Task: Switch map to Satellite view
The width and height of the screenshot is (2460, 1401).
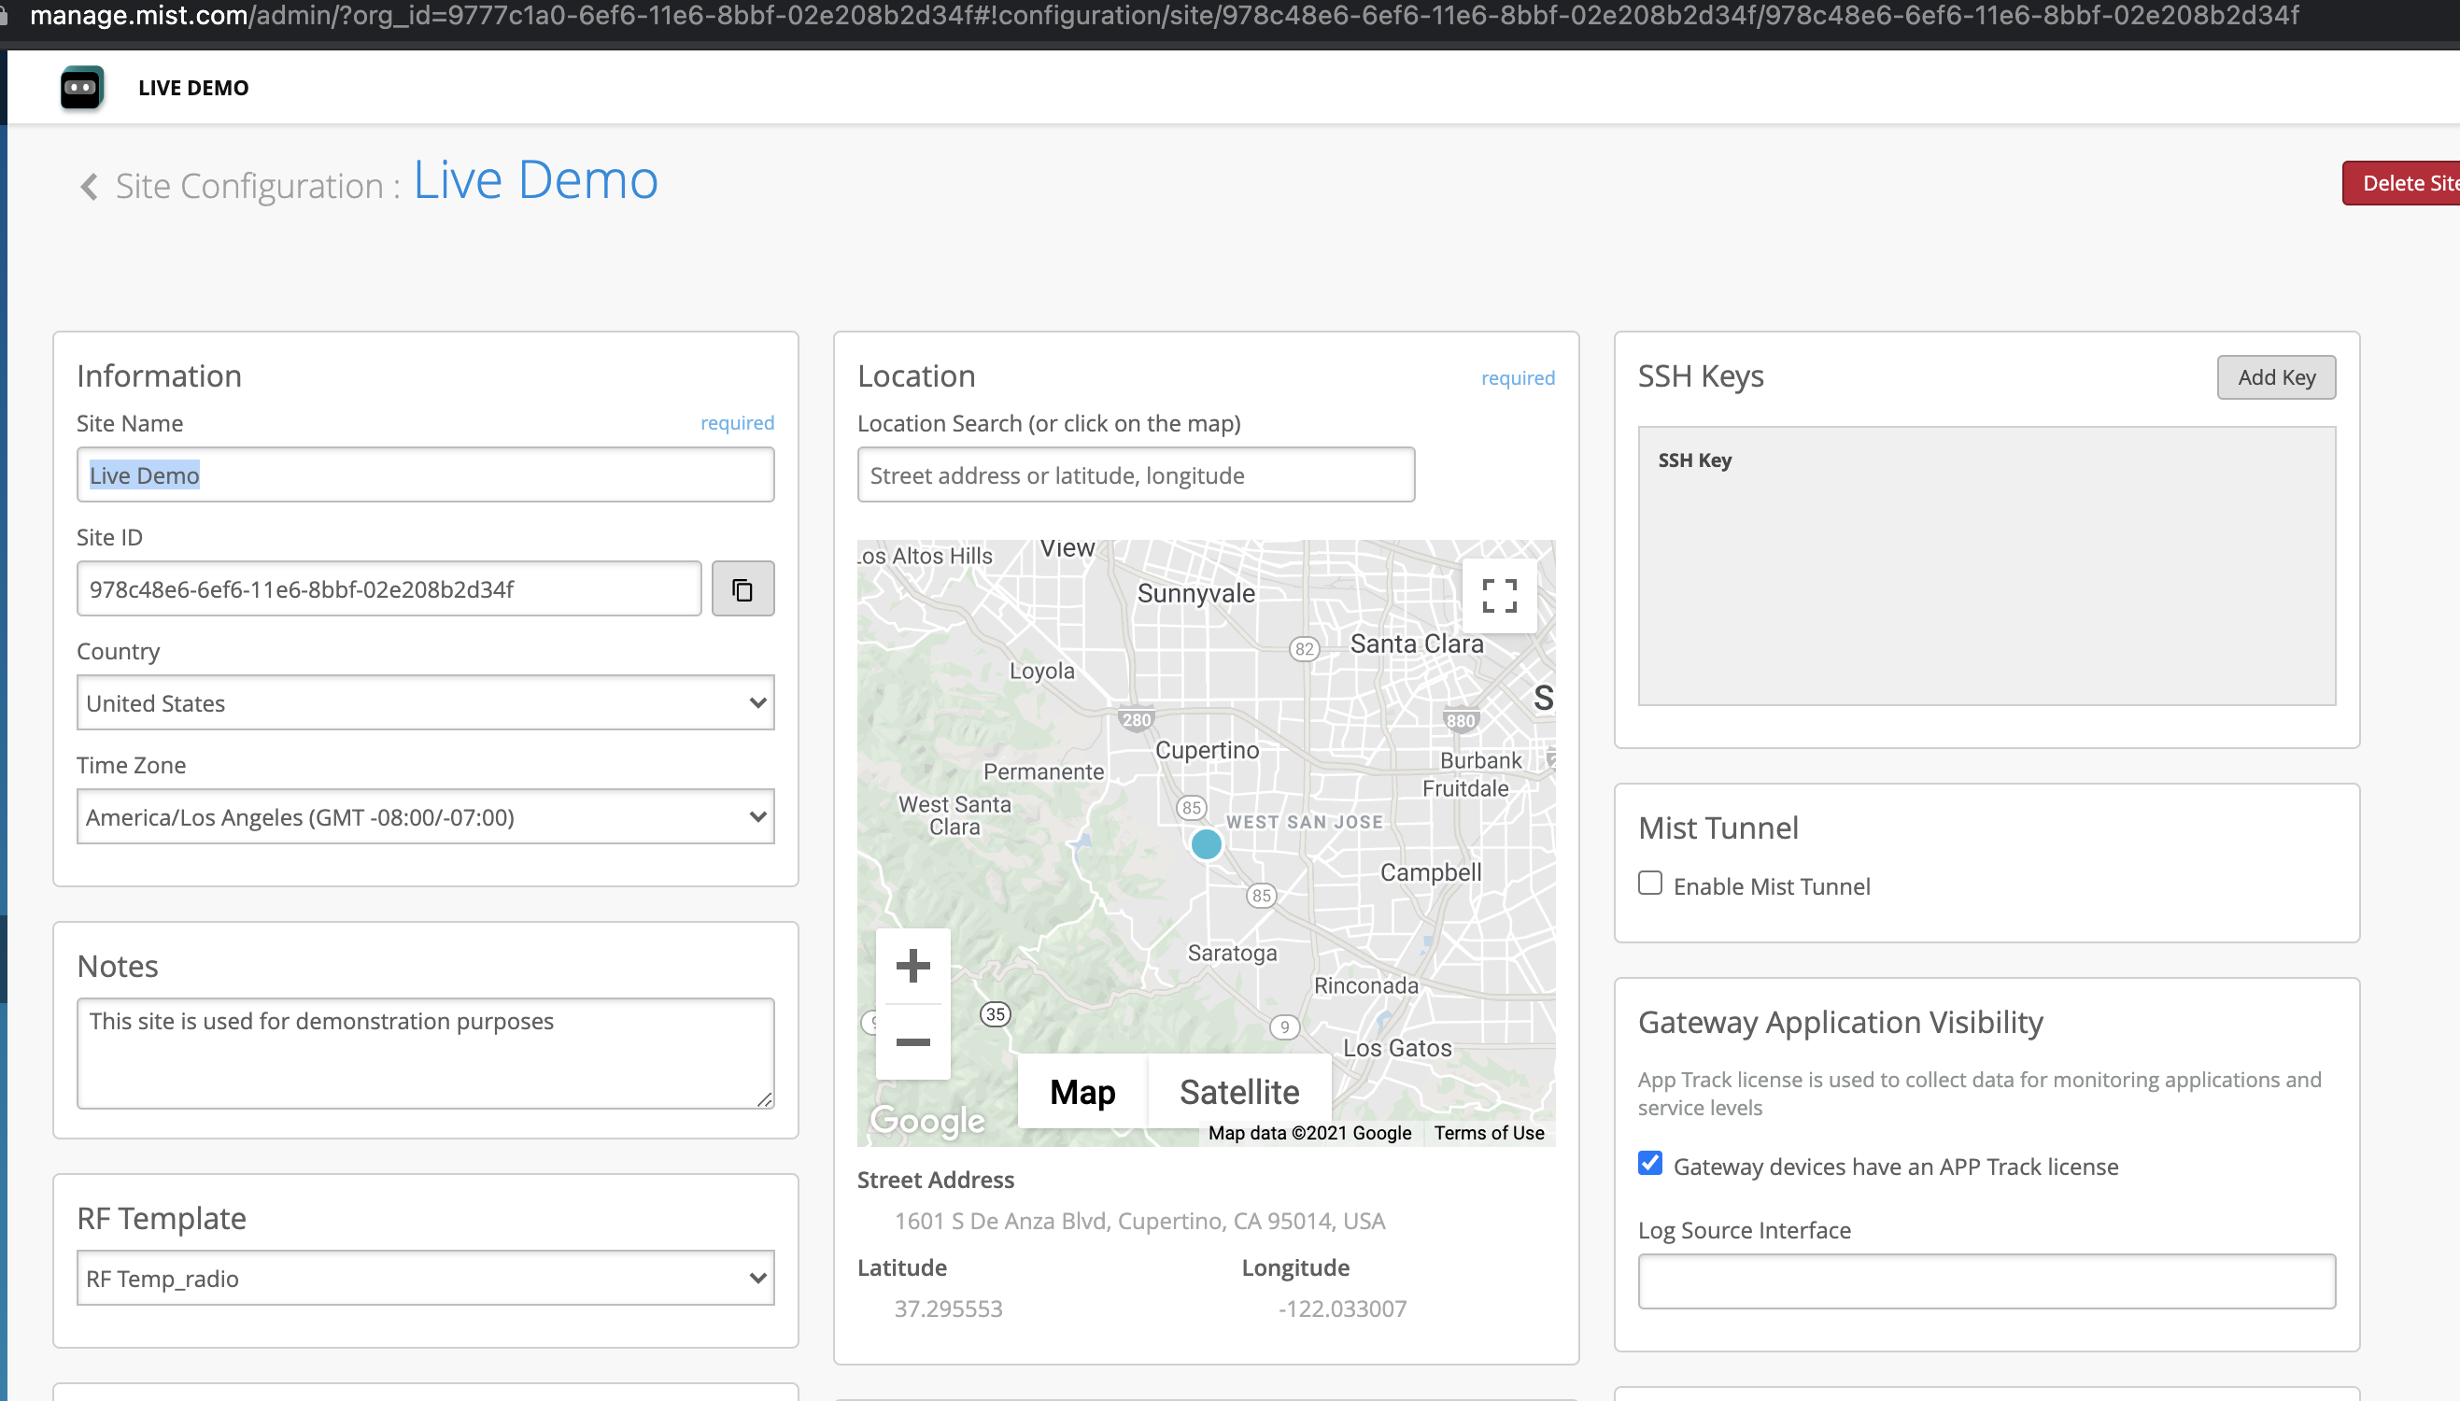Action: pyautogui.click(x=1239, y=1092)
